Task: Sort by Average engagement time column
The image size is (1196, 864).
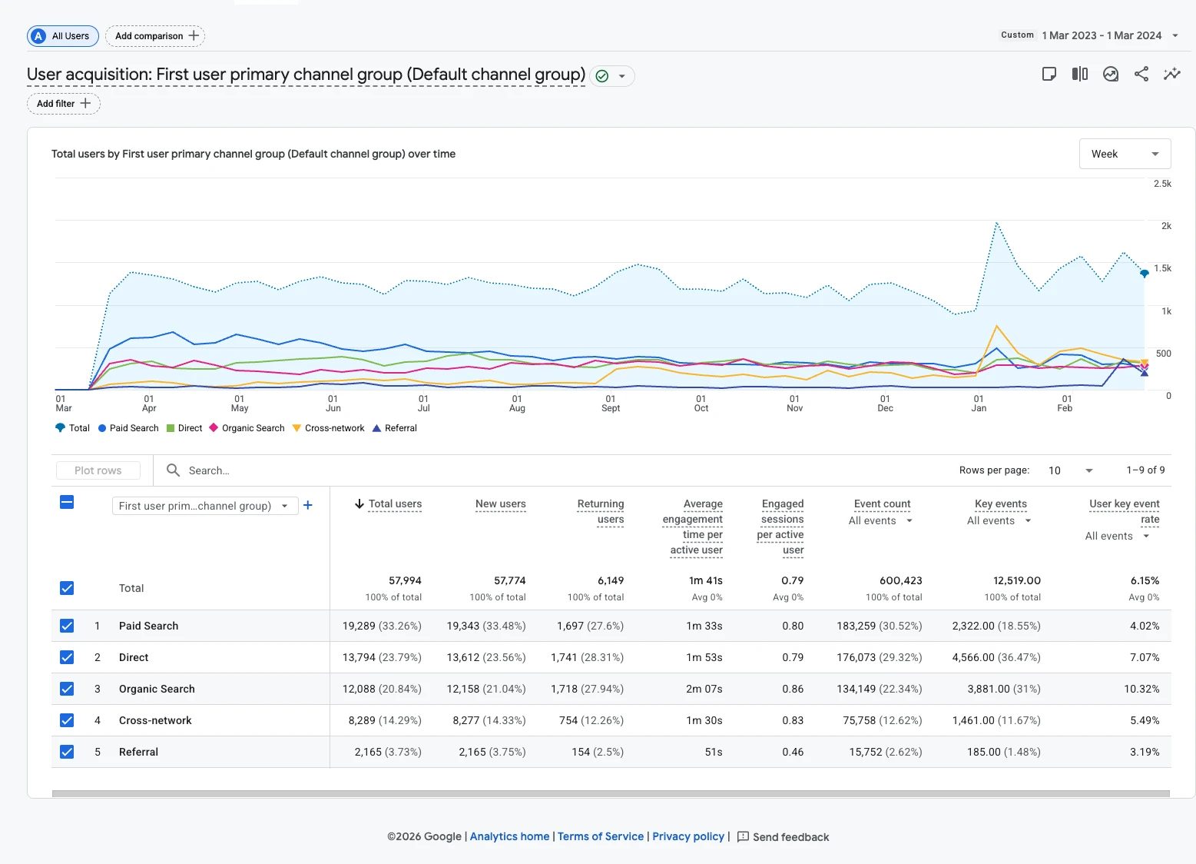Action: [693, 527]
